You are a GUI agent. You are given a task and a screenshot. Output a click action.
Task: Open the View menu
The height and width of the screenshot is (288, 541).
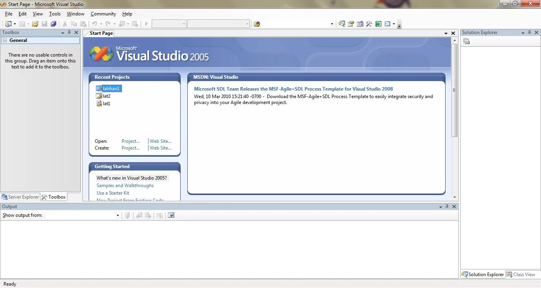pos(38,14)
